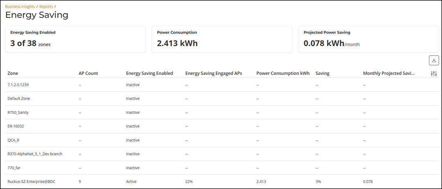442x189 pixels.
Task: Click the Energy Saving Enabled summary card
Action: [x=75, y=39]
